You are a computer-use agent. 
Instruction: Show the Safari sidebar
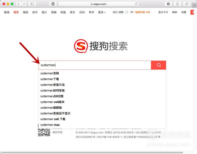(x=32, y=4)
